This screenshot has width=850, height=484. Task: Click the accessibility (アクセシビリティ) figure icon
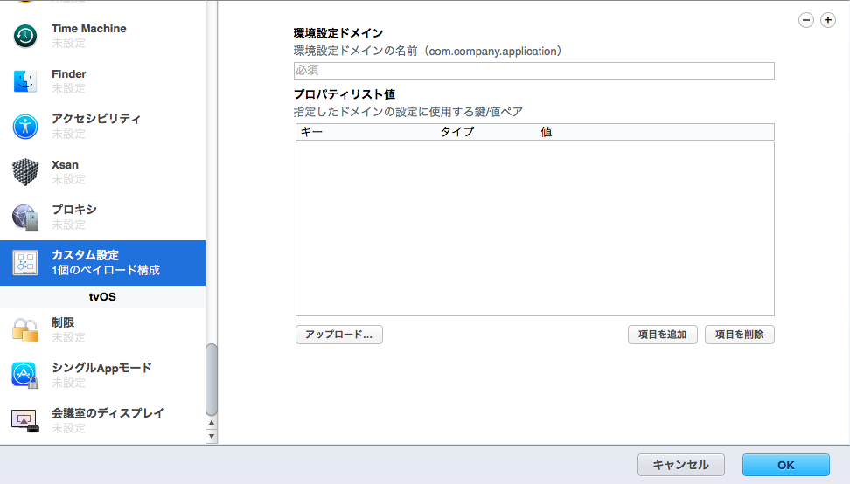click(x=25, y=127)
